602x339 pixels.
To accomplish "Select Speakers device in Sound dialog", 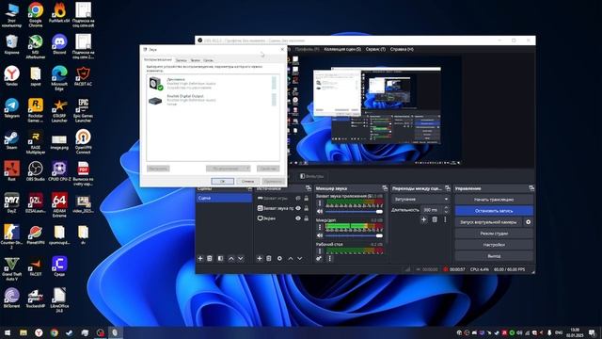I will (213, 83).
